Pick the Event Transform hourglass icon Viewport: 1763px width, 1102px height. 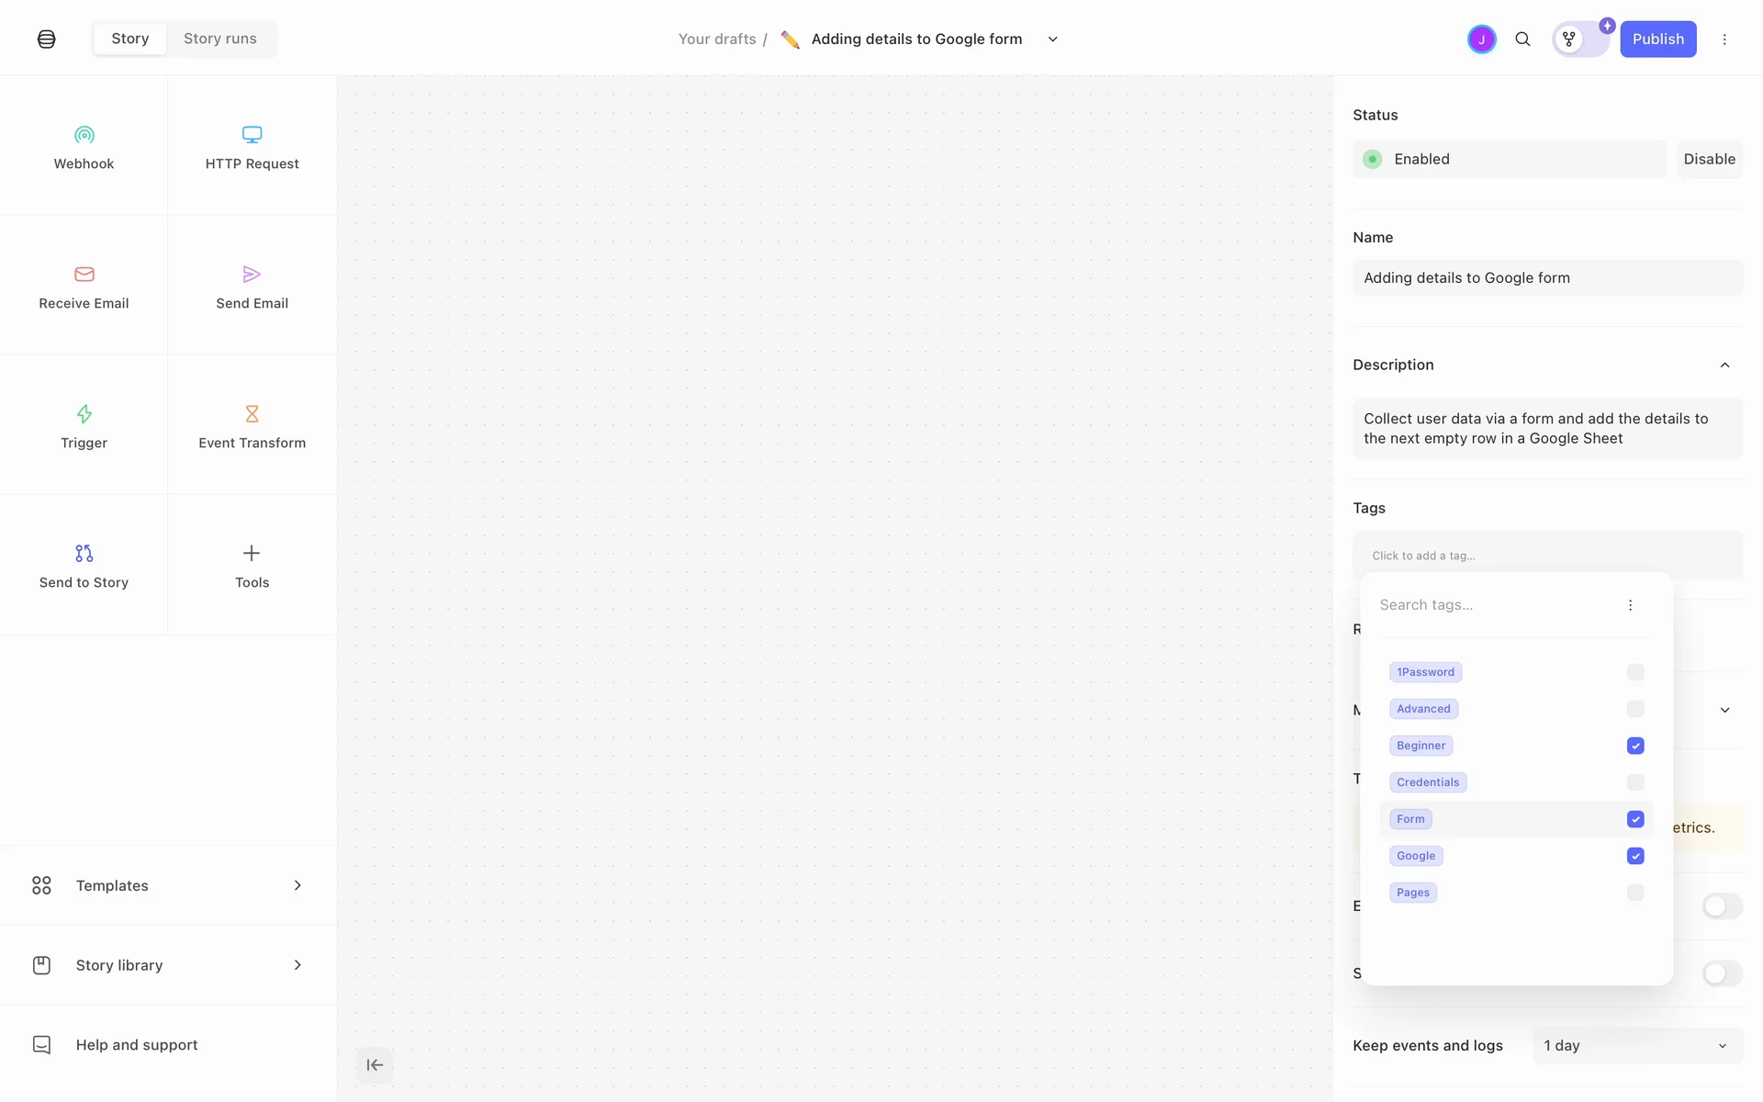[x=252, y=414]
